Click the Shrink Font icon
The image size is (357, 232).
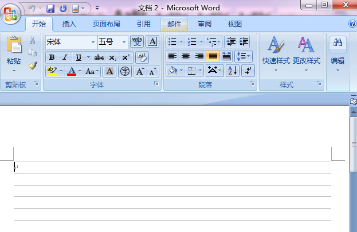point(153,71)
